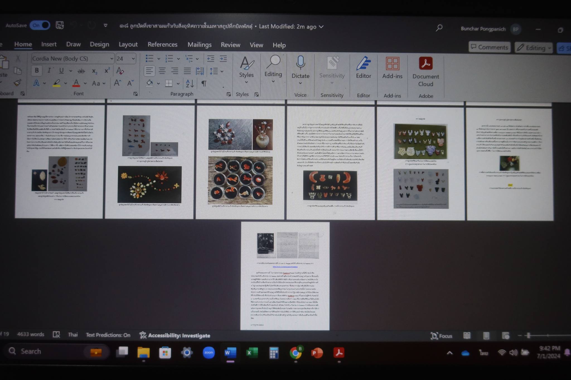Click the Sort A-Z icon
This screenshot has width=571, height=380.
coord(190,83)
